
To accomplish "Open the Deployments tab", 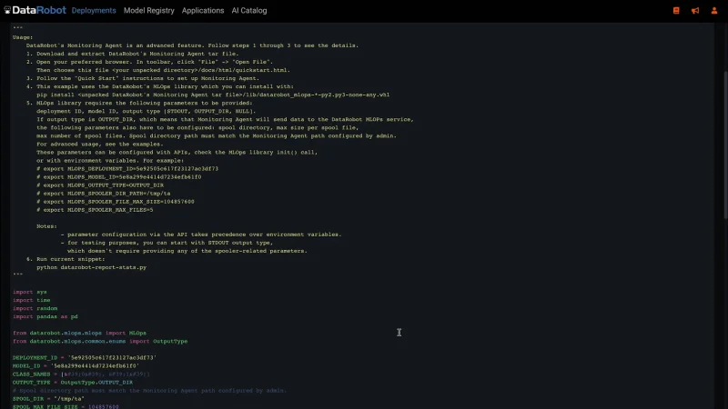I will coord(94,10).
